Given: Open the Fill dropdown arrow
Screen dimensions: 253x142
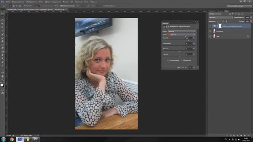Looking at the screenshot, I should click(x=251, y=21).
